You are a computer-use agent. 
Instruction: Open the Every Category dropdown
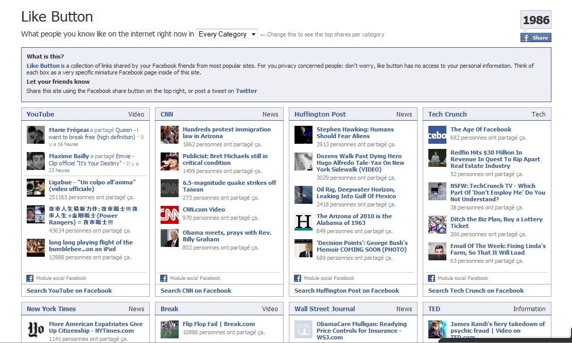coord(227,34)
